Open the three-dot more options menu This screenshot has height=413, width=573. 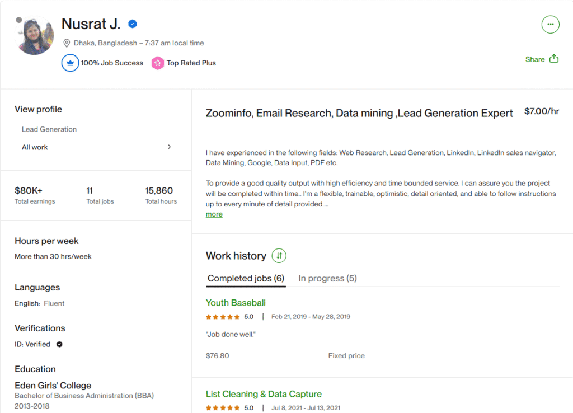550,24
